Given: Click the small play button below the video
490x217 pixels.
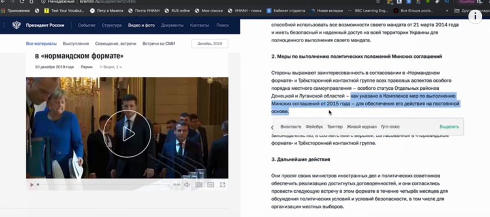Looking at the screenshot, I should click(32, 185).
